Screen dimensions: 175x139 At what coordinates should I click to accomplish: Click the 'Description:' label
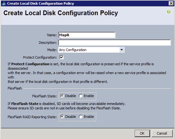(x=48, y=43)
